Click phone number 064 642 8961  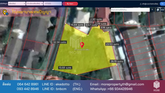(28, 84)
